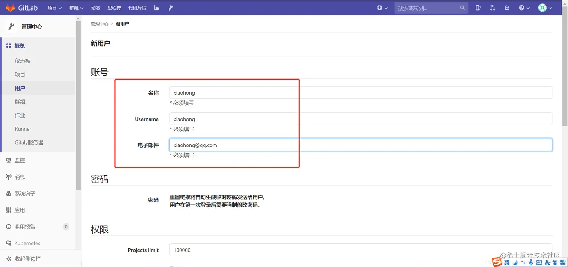This screenshot has width=568, height=267.
Task: Open the 群组 menu in top bar
Action: tap(76, 8)
